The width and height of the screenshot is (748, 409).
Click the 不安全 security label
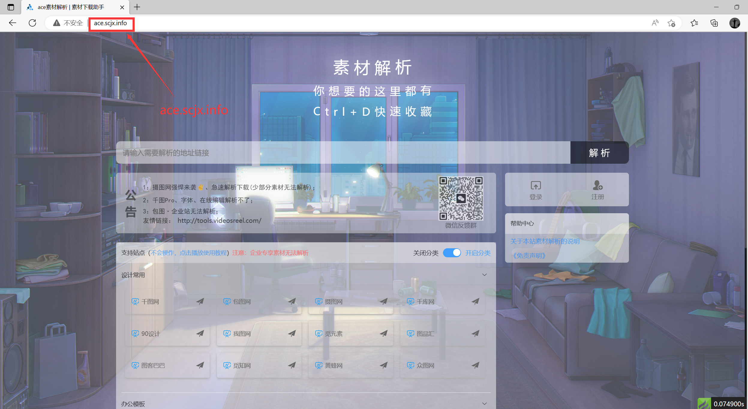click(x=73, y=23)
